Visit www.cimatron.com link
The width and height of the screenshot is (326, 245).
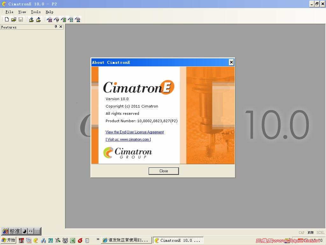point(128,139)
